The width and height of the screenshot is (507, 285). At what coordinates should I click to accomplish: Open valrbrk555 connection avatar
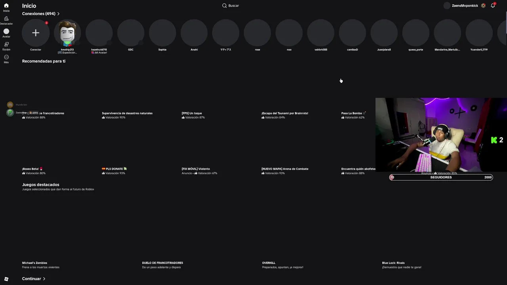[x=321, y=33]
